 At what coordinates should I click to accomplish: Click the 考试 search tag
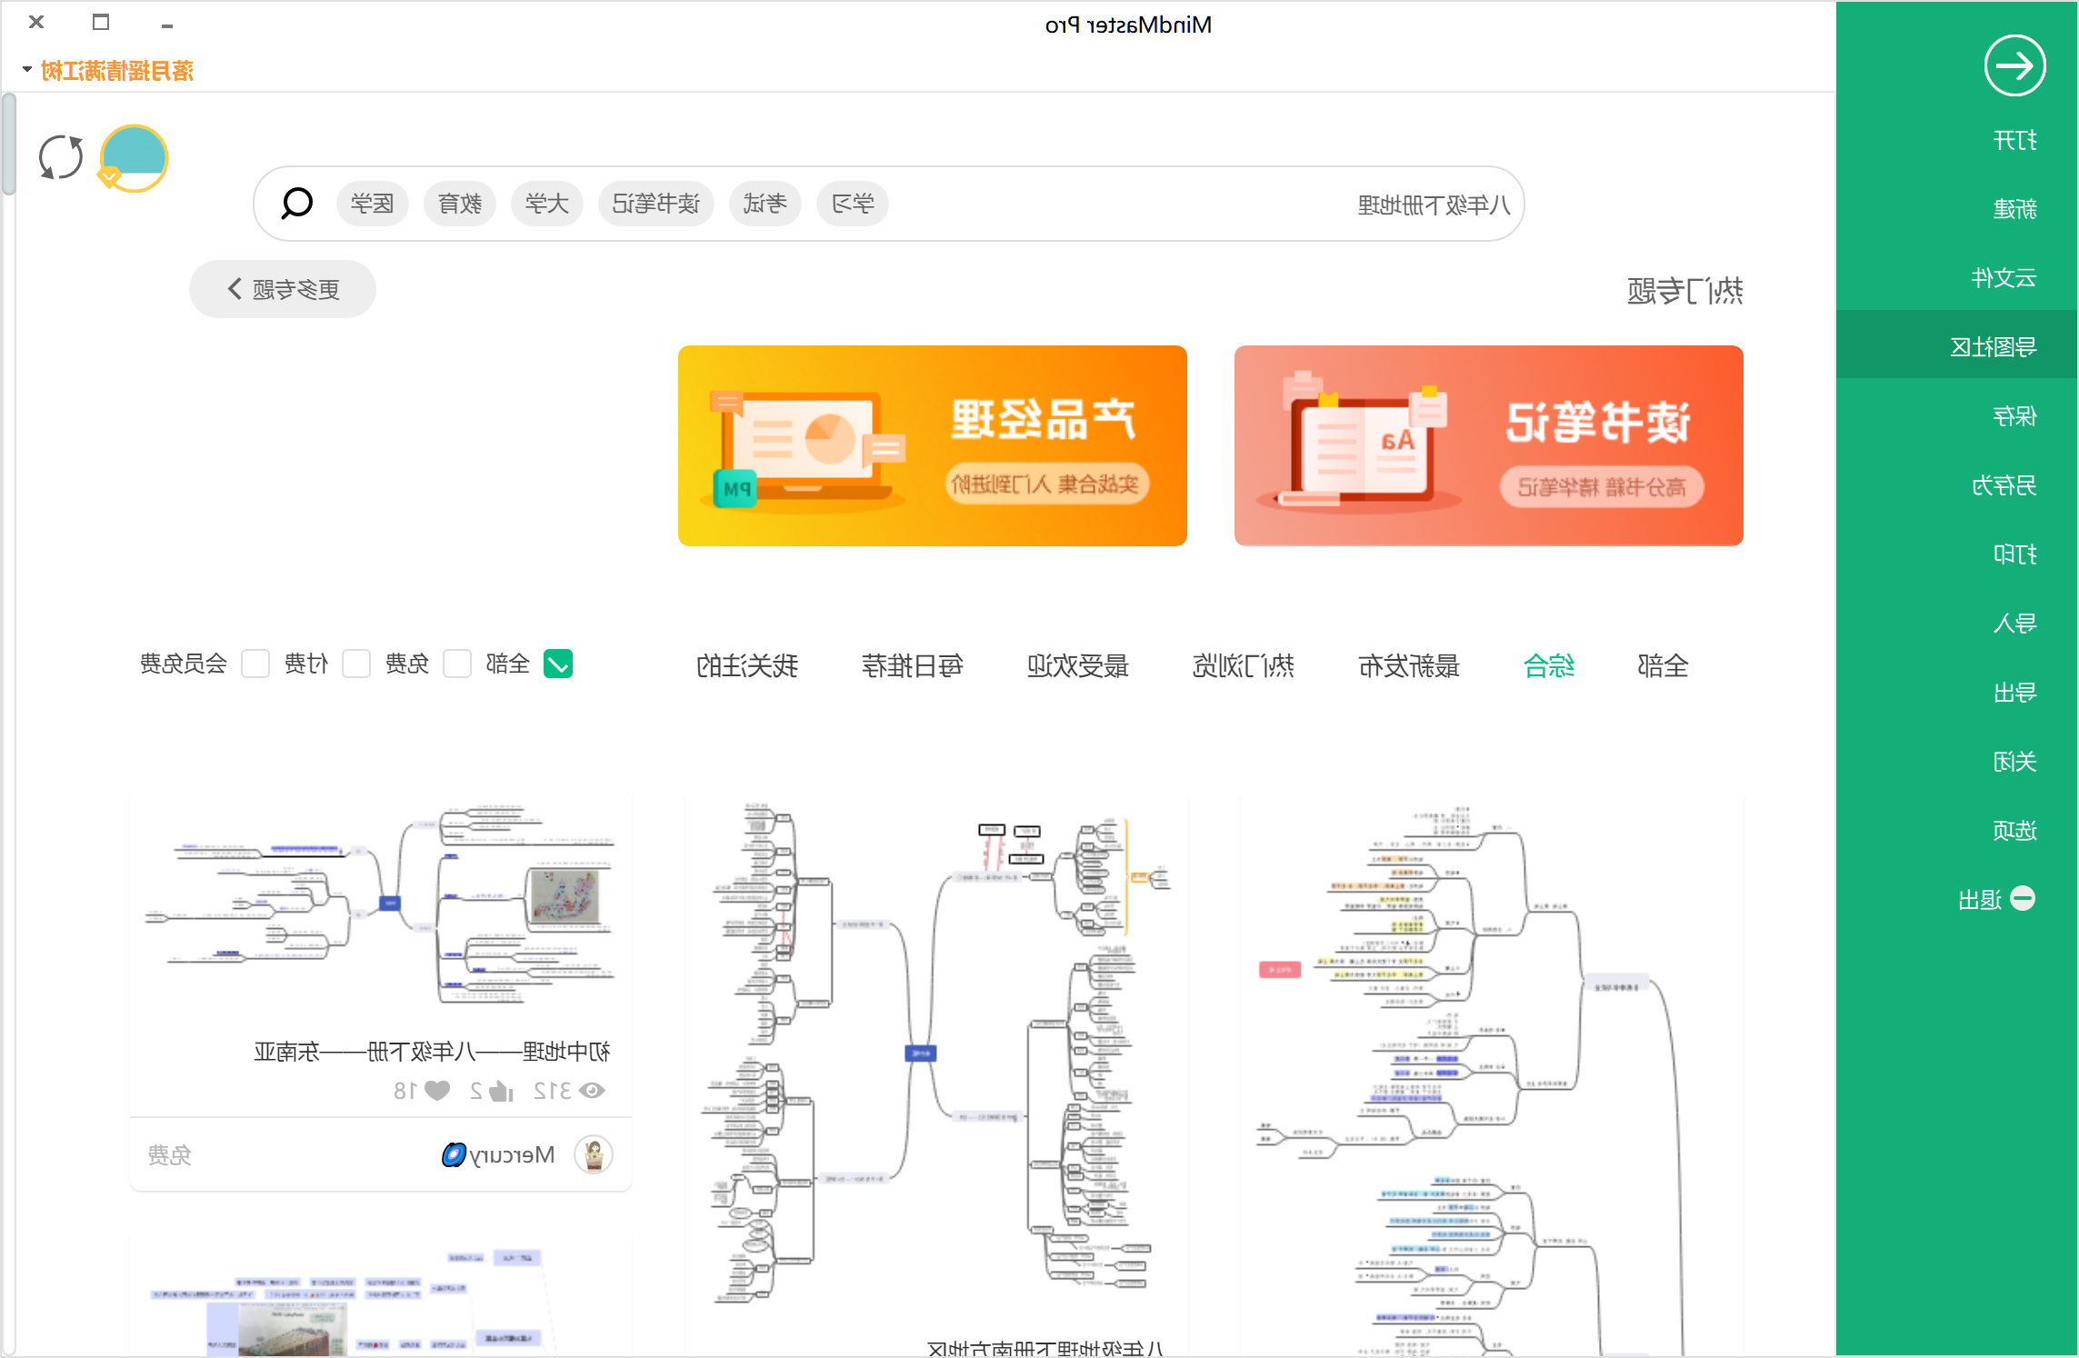(765, 204)
